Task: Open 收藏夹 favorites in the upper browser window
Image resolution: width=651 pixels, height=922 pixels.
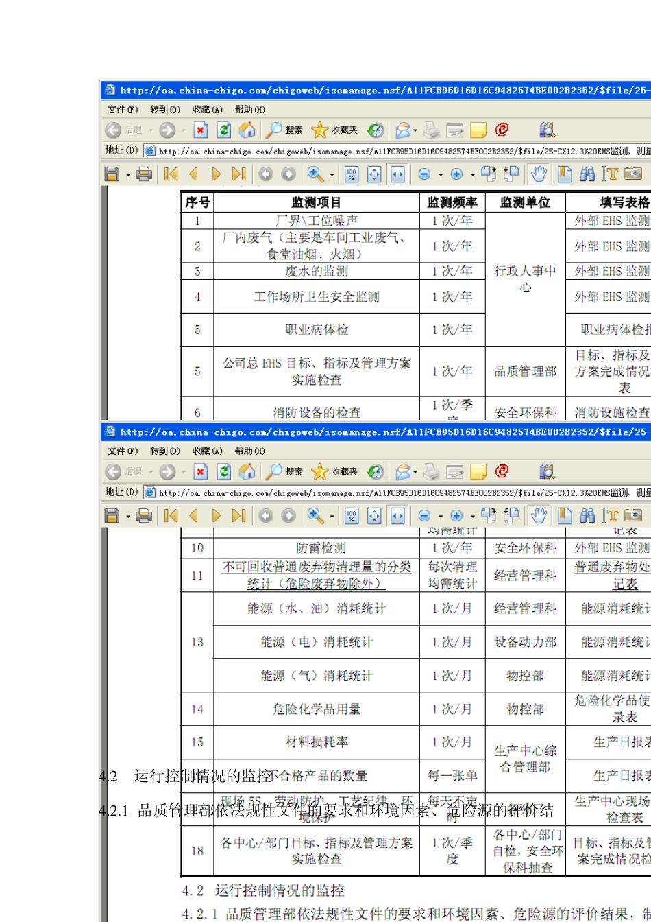Action: (334, 130)
